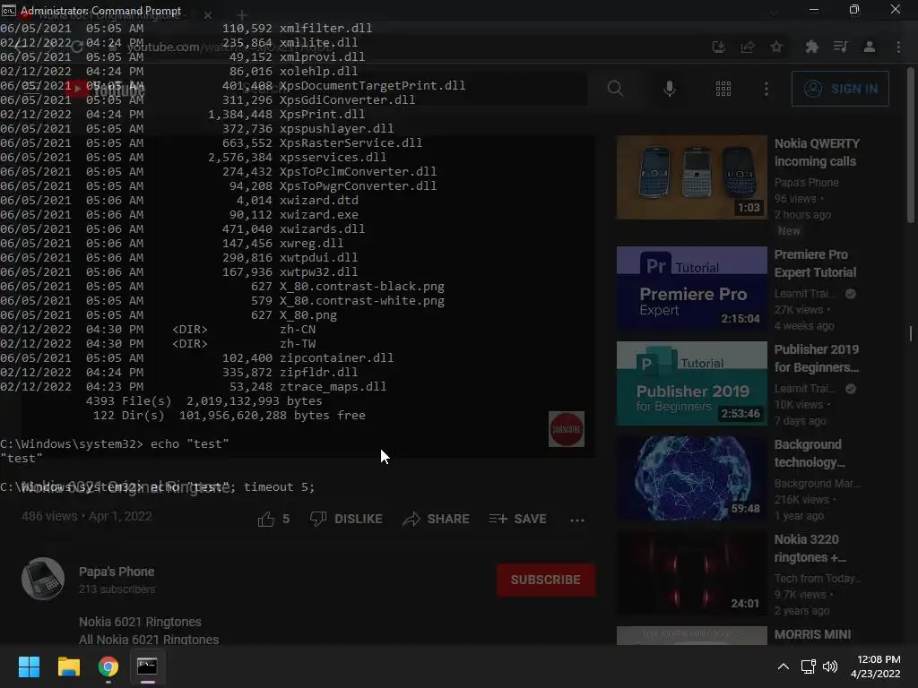Click the Nokia 3220 ringtones title

click(810, 548)
